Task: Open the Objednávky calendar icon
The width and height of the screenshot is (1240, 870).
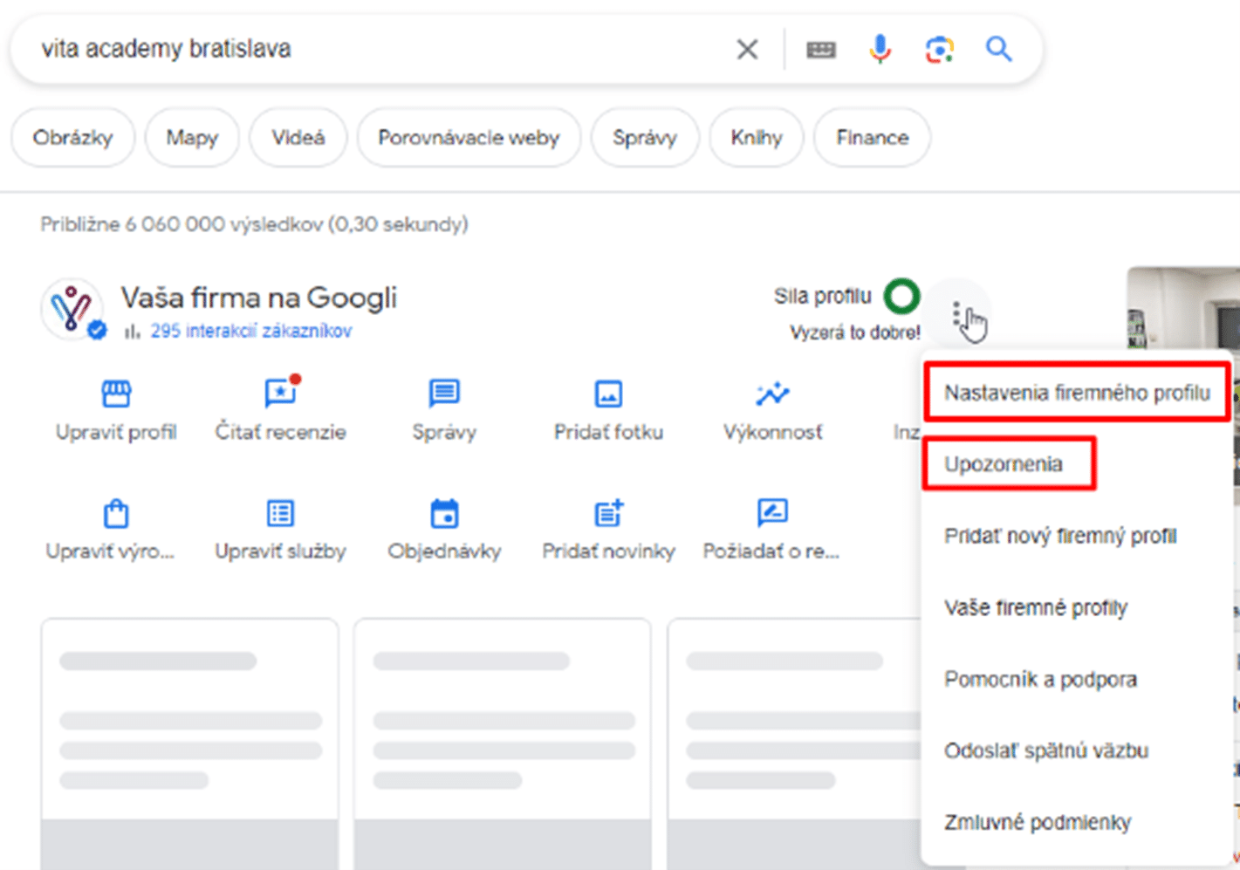Action: click(444, 513)
